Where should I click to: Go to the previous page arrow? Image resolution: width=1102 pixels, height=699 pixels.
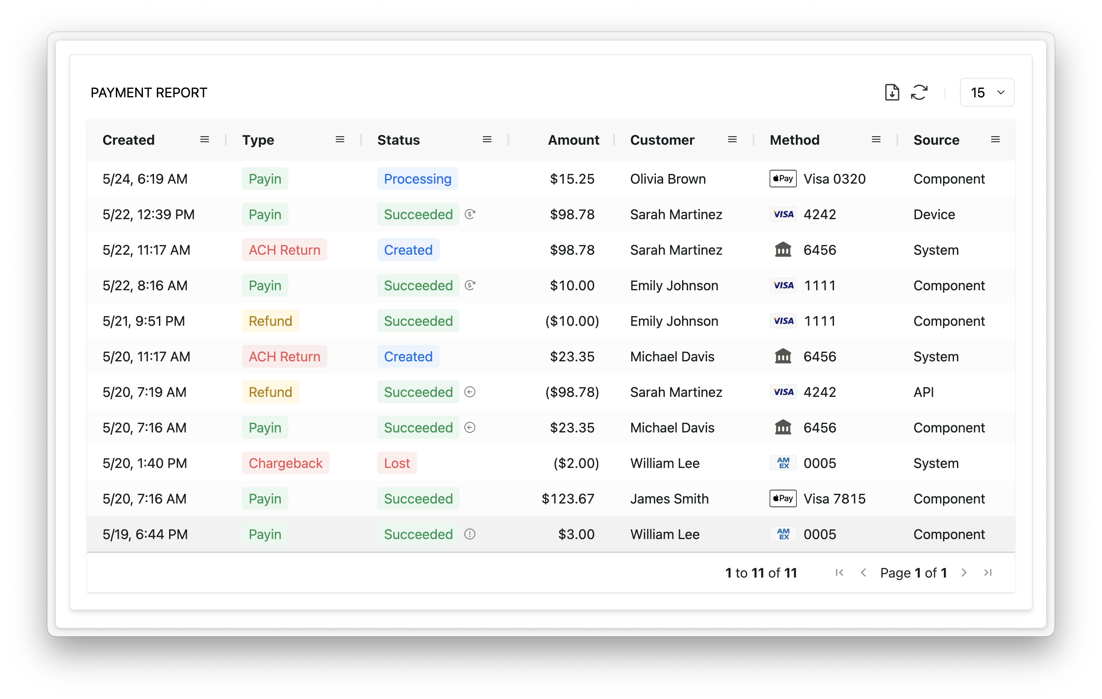point(863,572)
